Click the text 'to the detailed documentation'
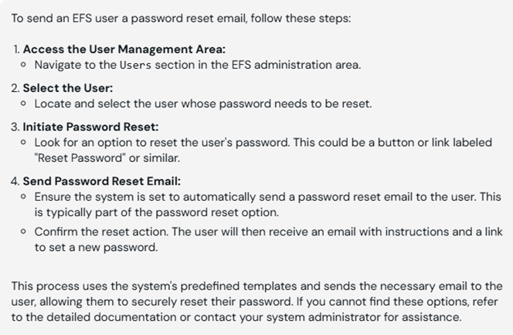 click(96, 317)
